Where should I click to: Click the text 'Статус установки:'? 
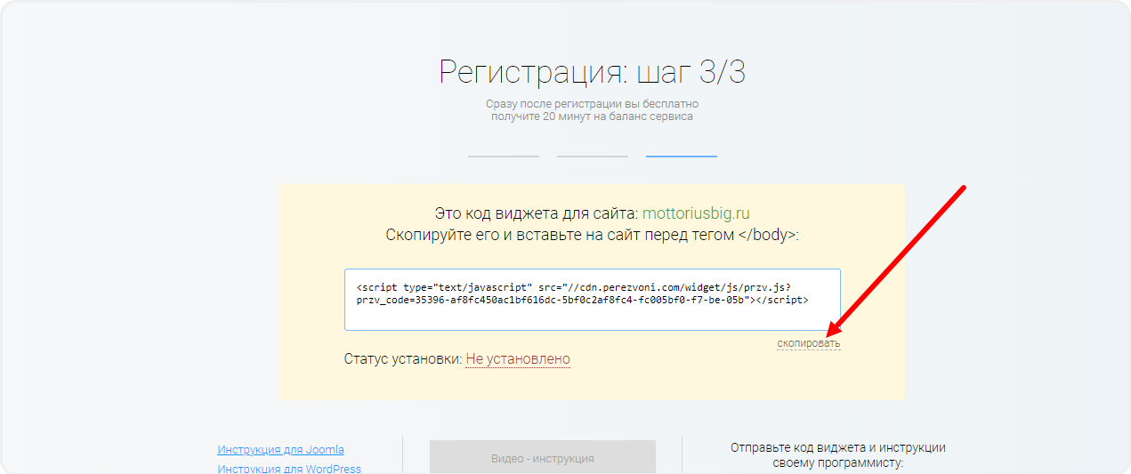pyautogui.click(x=402, y=359)
